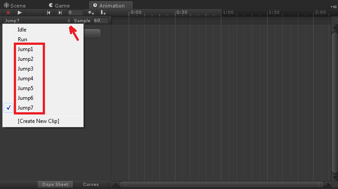
Task: Select the Jump5 clip
Action: click(x=43, y=88)
